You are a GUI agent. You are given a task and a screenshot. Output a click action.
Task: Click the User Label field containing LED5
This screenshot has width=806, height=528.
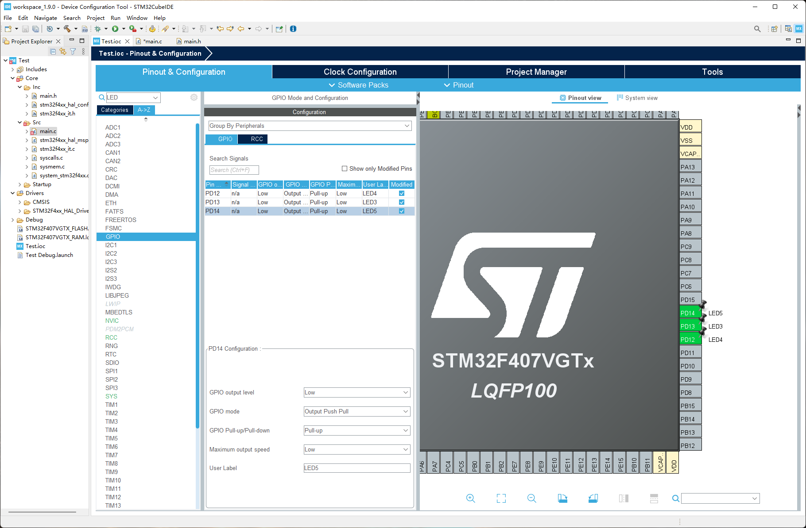(x=356, y=468)
